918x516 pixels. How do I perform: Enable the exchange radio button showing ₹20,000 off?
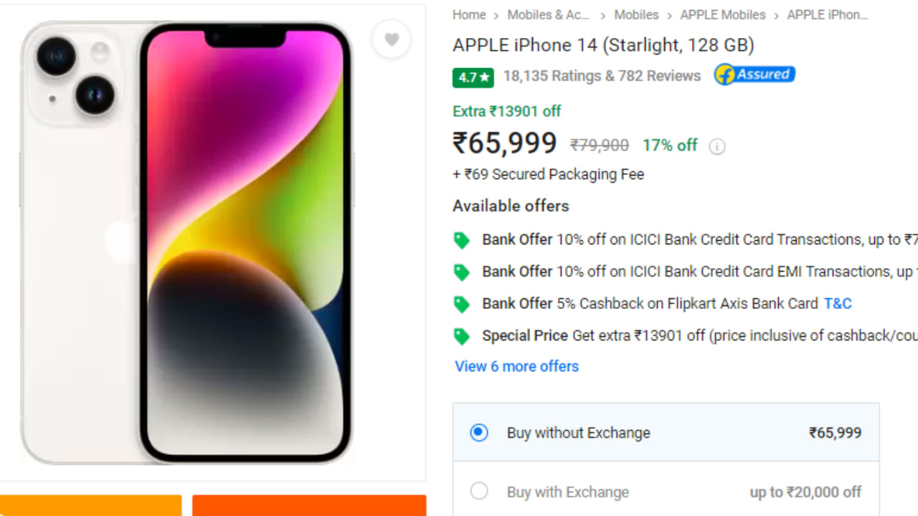479,491
